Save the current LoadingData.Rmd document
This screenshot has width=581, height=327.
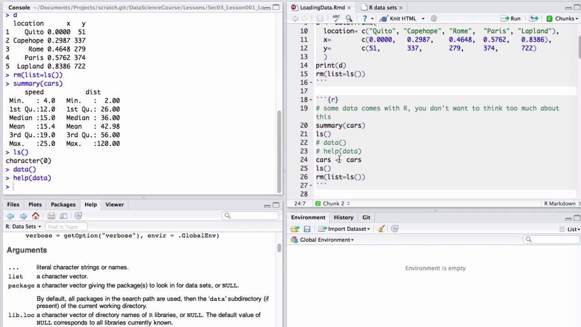tap(320, 19)
